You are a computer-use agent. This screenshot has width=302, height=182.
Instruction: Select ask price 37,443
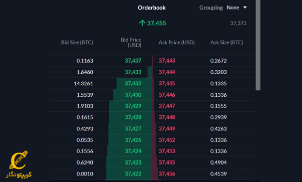click(x=167, y=61)
